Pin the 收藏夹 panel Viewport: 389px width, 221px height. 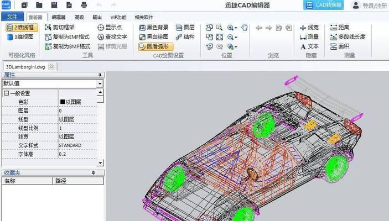[x=94, y=173]
